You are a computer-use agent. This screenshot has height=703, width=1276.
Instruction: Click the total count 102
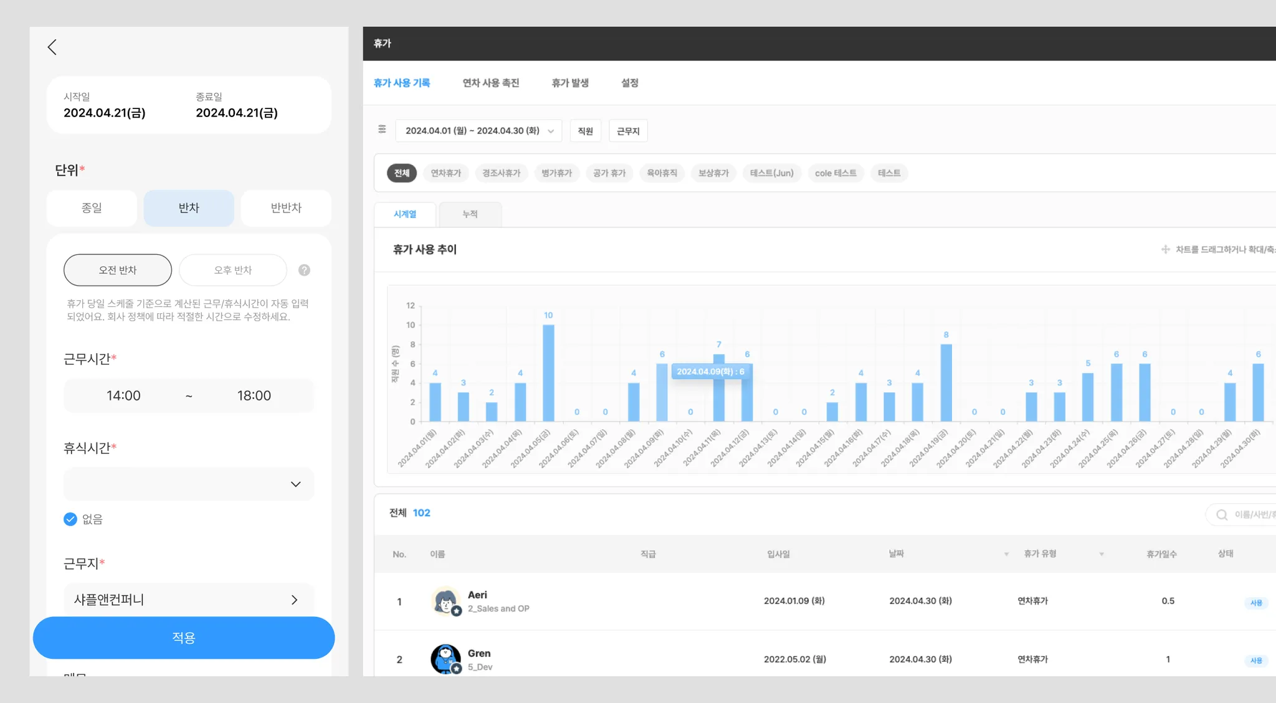(422, 513)
